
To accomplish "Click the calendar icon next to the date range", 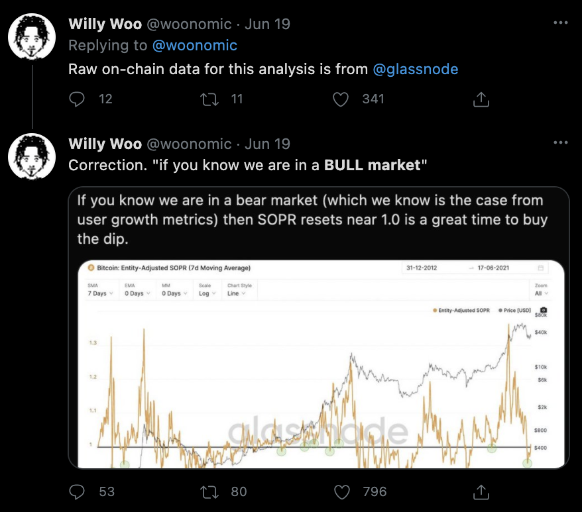I will pyautogui.click(x=540, y=267).
